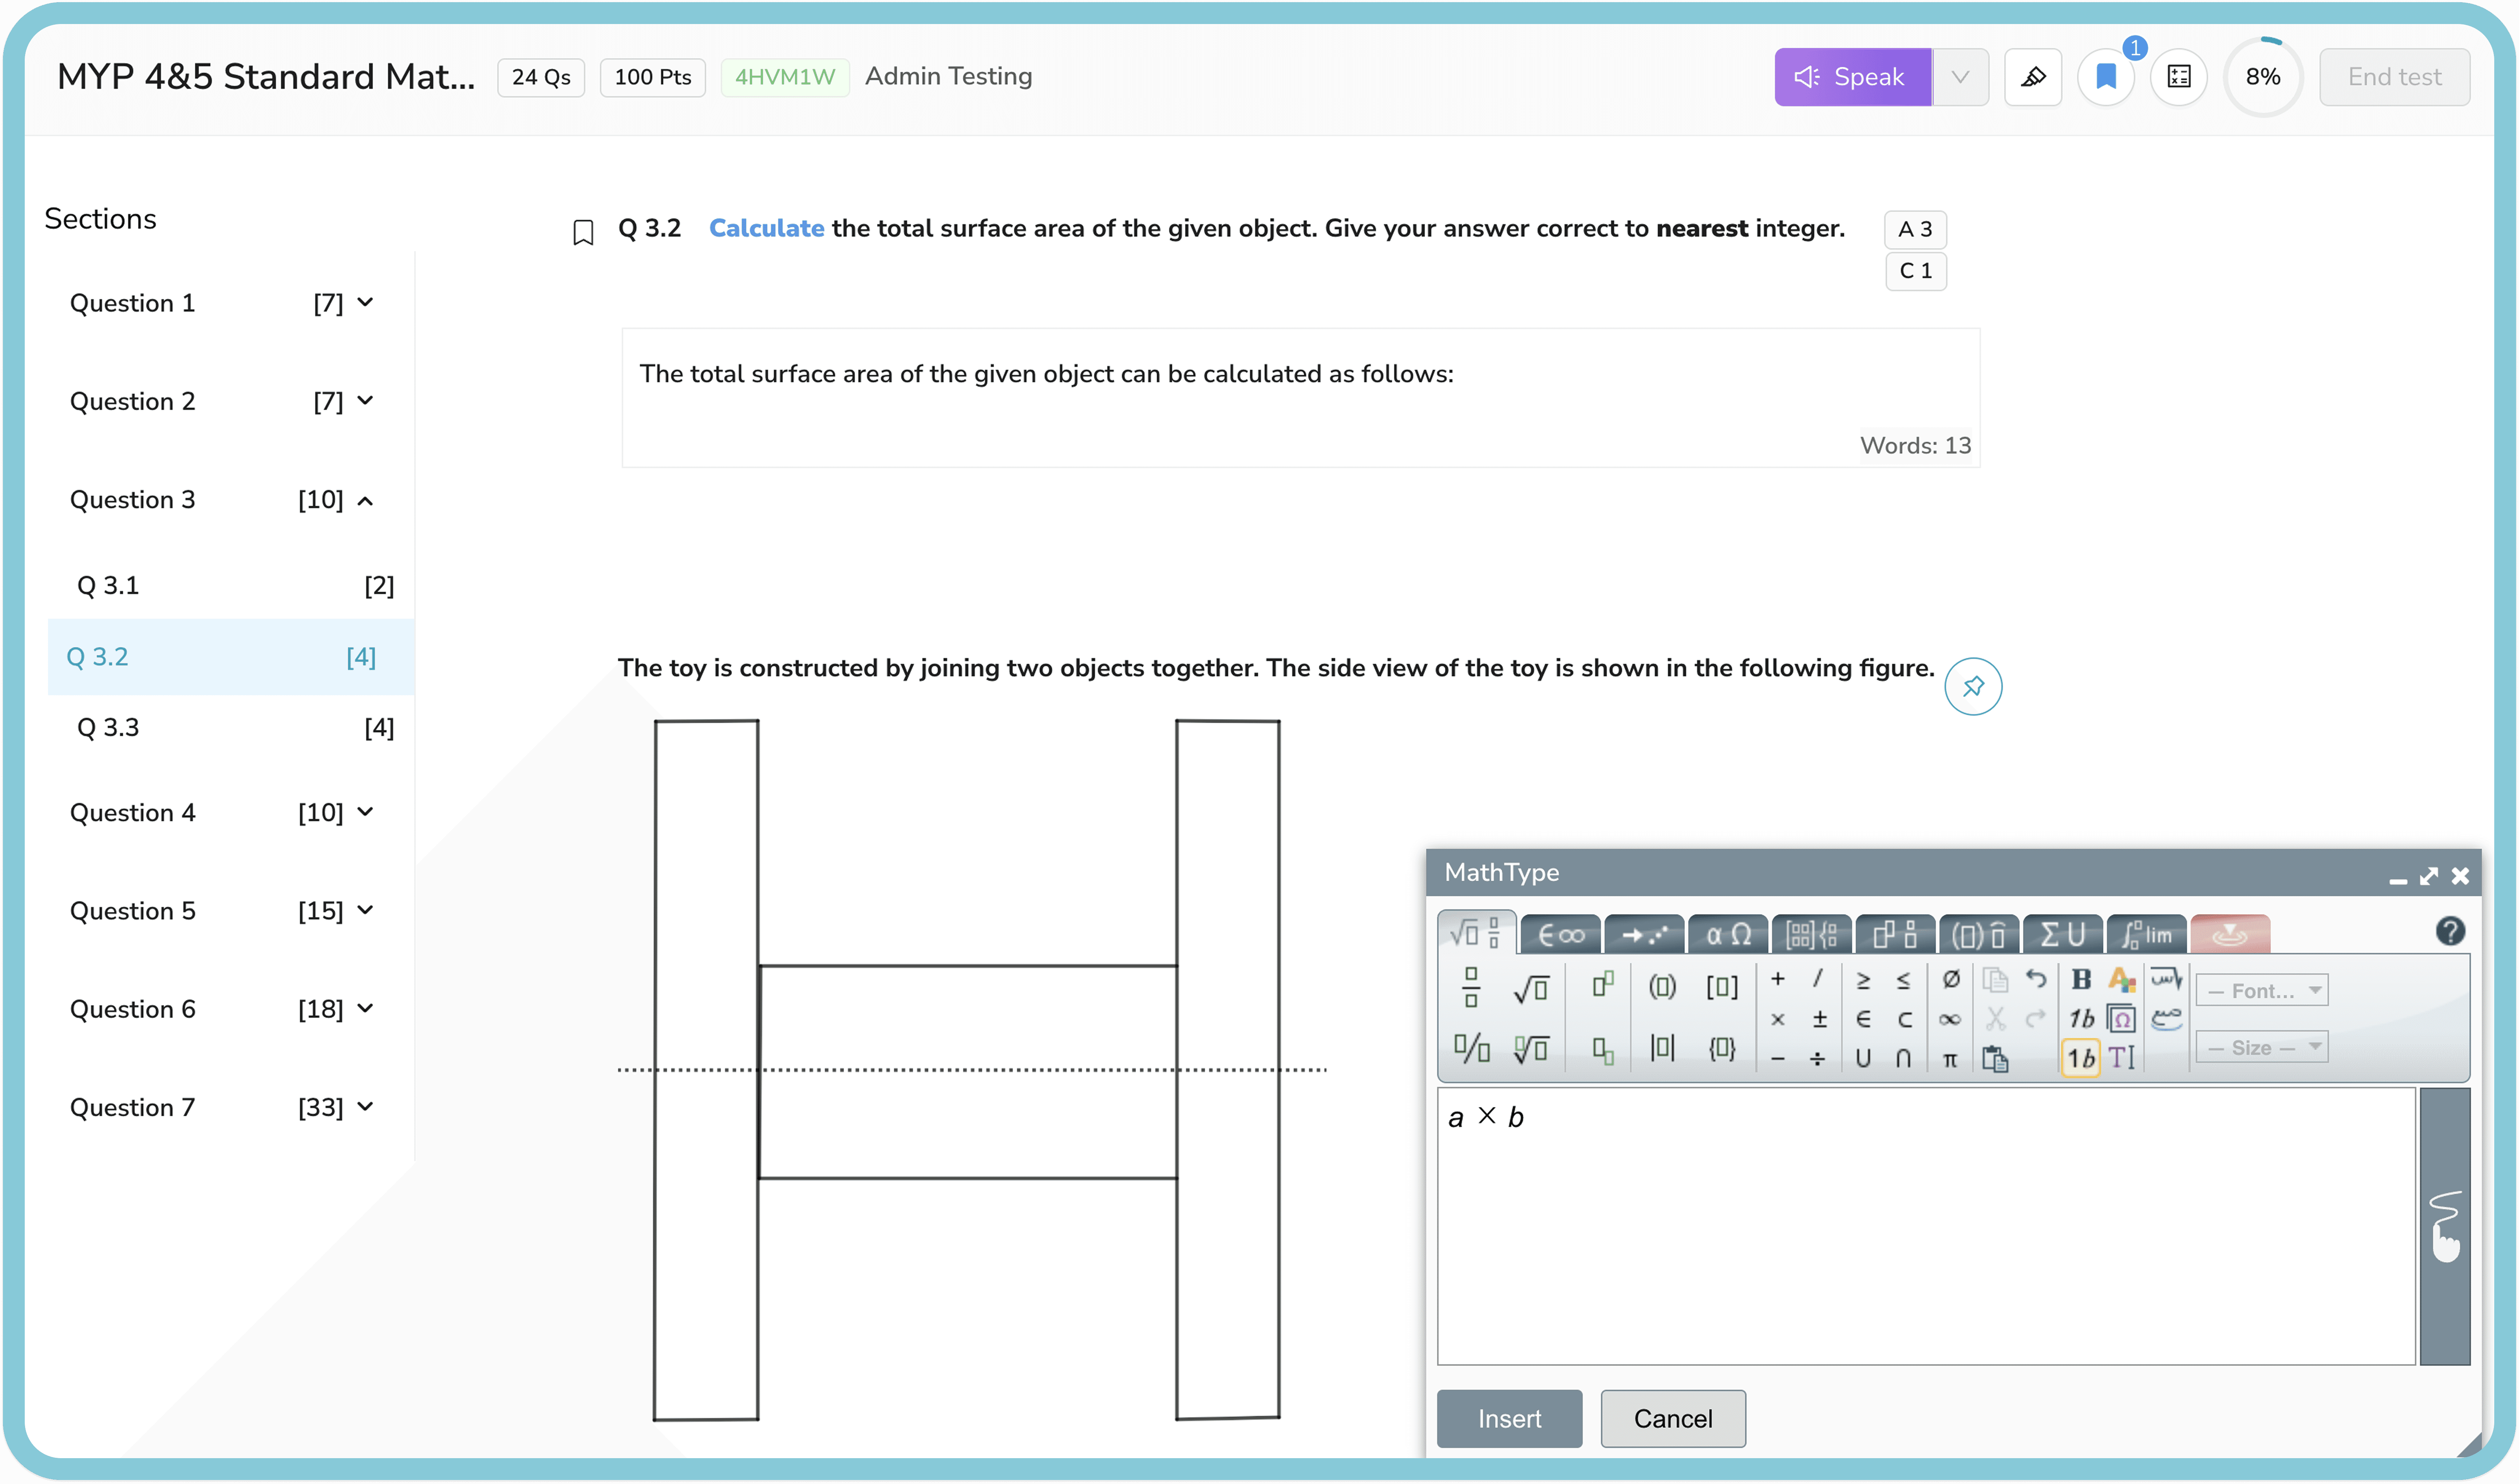Insert the plus sign symbol

coord(1777,979)
